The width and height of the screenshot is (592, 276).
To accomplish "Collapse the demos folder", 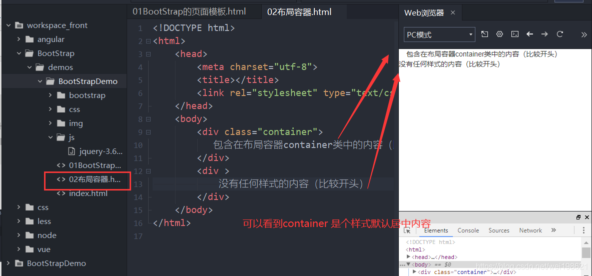I will click(30, 67).
